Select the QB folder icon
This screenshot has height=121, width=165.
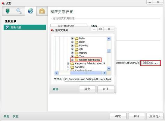tap(76, 49)
